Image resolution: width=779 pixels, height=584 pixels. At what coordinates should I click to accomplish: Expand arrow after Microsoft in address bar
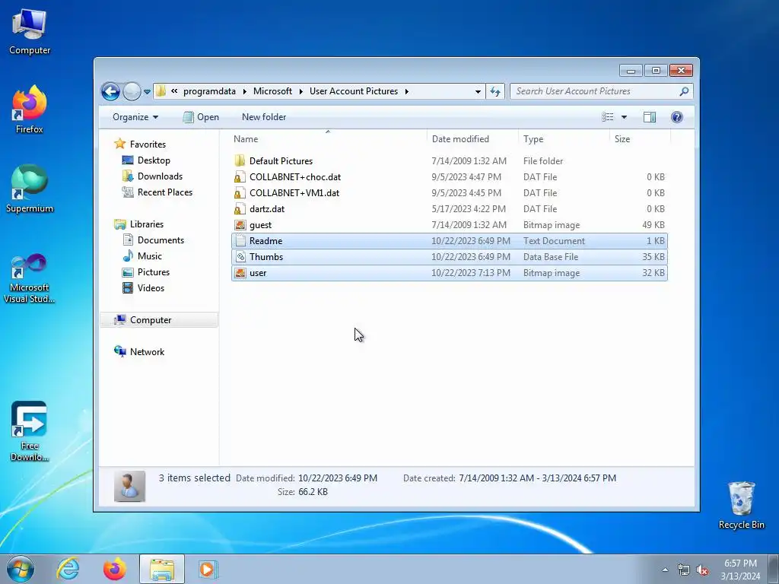tap(300, 91)
